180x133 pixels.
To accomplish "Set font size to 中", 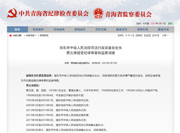I will (x=129, y=36).
